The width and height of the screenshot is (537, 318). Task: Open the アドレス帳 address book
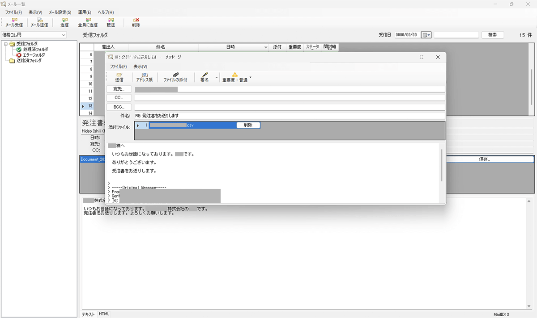click(145, 77)
